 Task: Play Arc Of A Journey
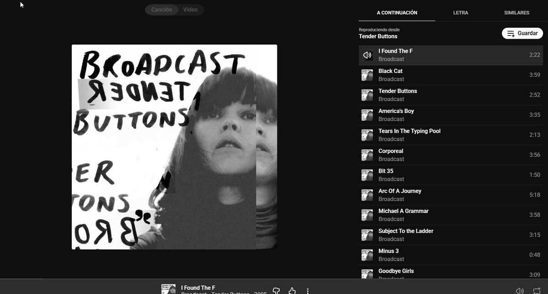click(x=451, y=195)
